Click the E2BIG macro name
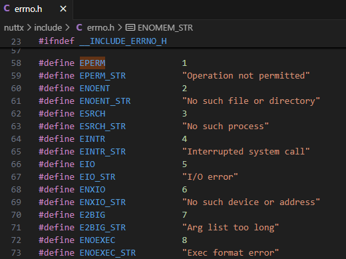 pyautogui.click(x=92, y=215)
